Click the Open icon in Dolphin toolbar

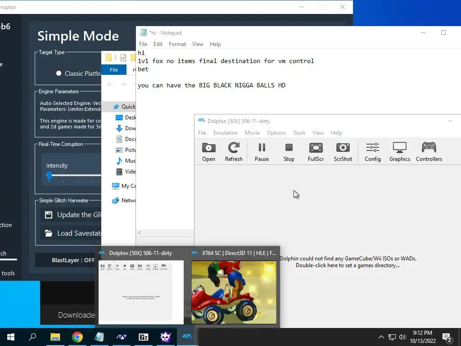[208, 151]
